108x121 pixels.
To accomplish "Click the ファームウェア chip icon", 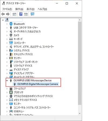I will 11,89.
